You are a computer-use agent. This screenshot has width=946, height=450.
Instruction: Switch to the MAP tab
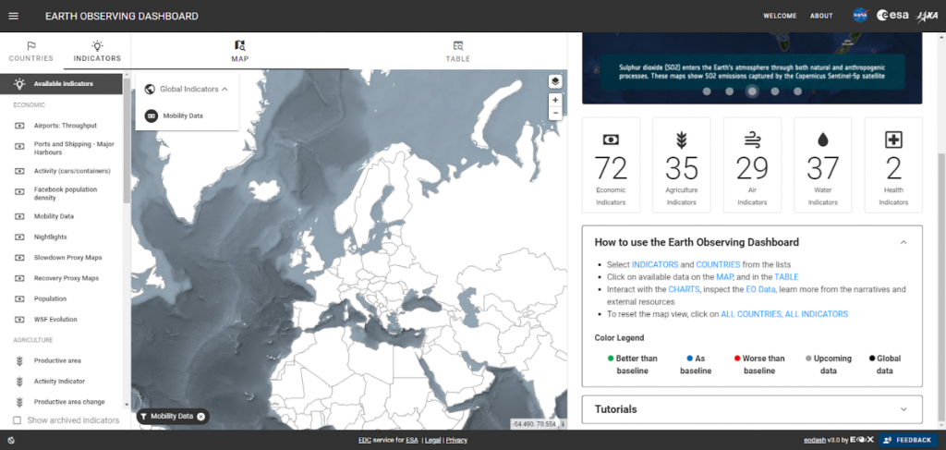[x=240, y=51]
